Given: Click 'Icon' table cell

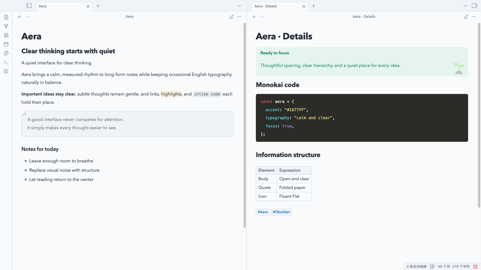Looking at the screenshot, I should 266,196.
